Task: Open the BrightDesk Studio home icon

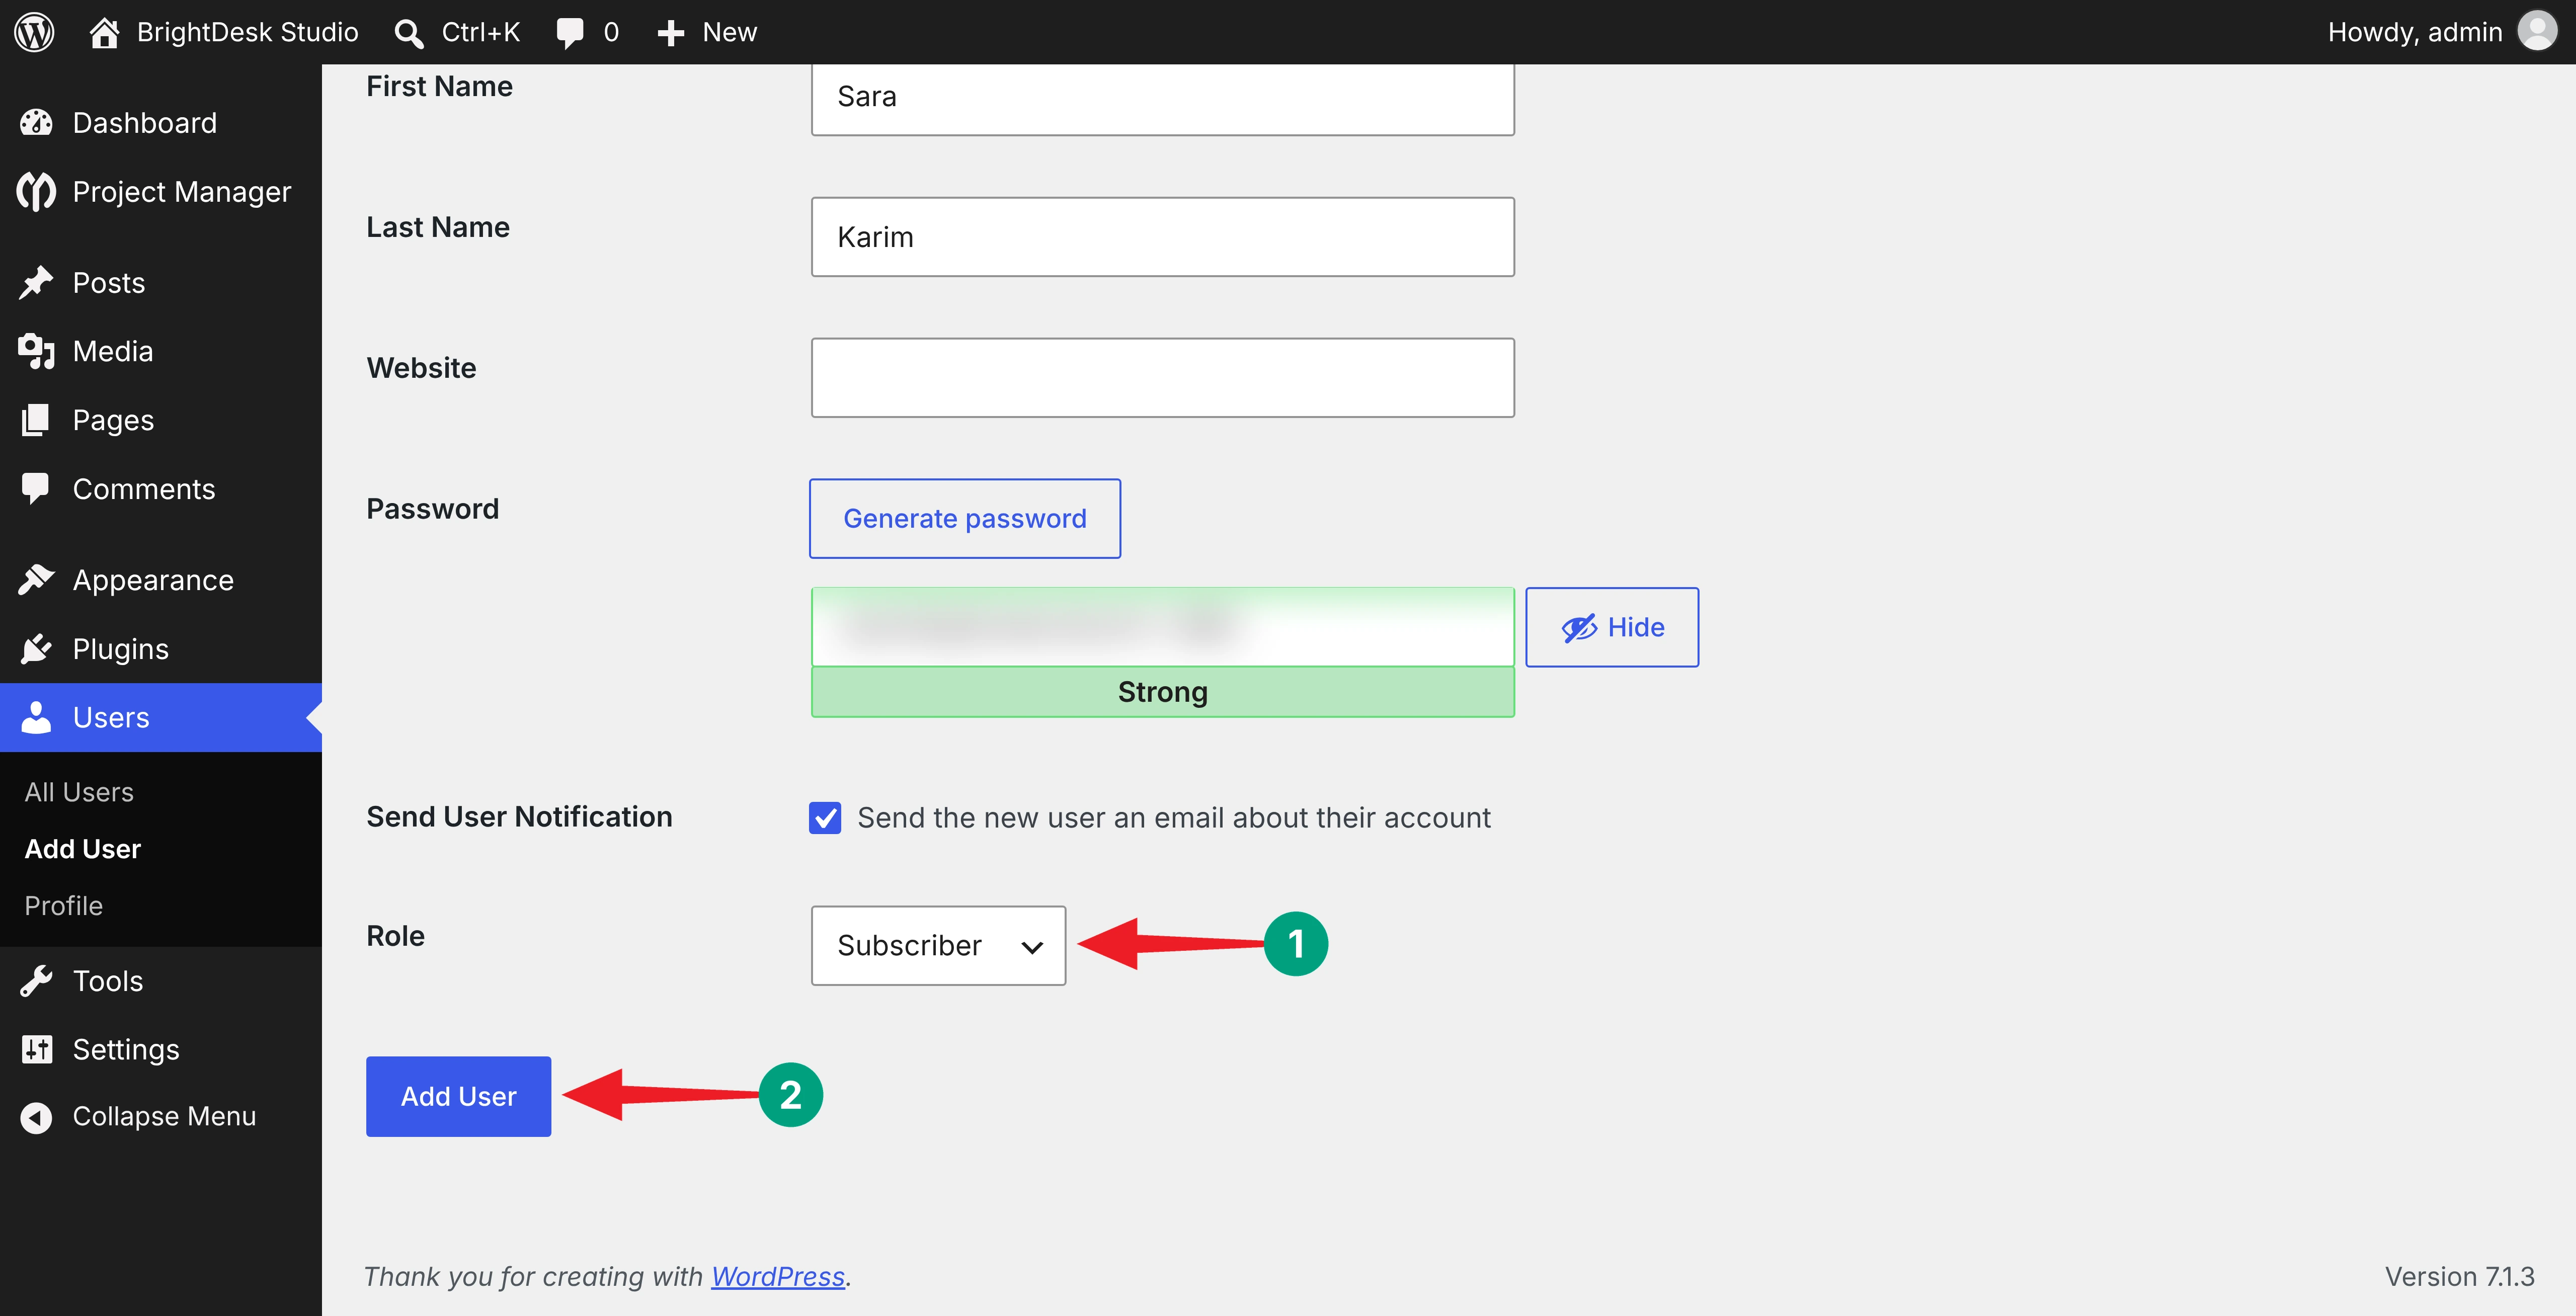Action: [104, 32]
